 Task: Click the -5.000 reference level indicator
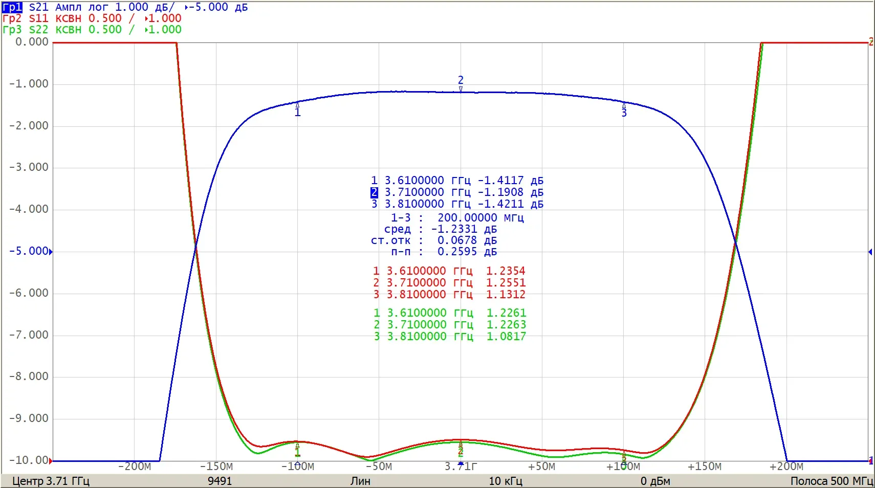[31, 251]
